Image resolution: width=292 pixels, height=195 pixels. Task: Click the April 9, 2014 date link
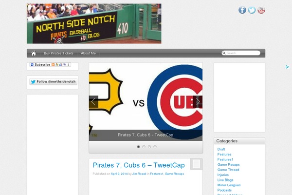click(119, 174)
